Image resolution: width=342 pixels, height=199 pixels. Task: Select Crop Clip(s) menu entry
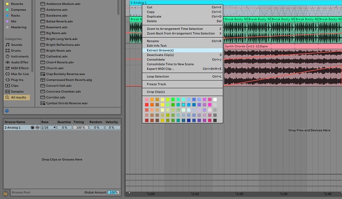click(x=182, y=92)
